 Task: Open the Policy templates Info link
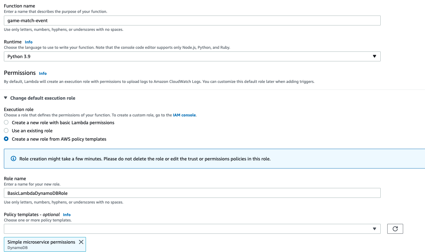tap(66, 215)
